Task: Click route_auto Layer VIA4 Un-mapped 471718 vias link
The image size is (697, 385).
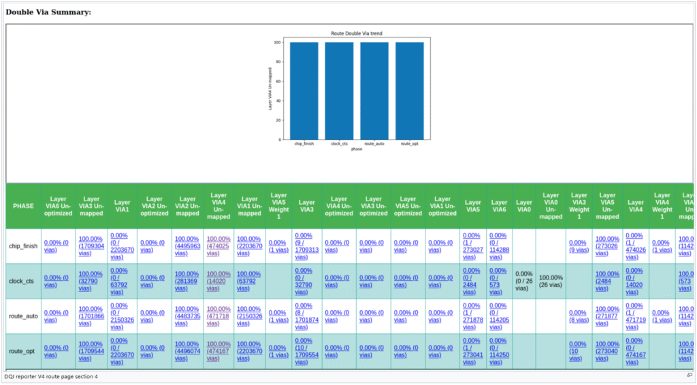Action: 218,316
